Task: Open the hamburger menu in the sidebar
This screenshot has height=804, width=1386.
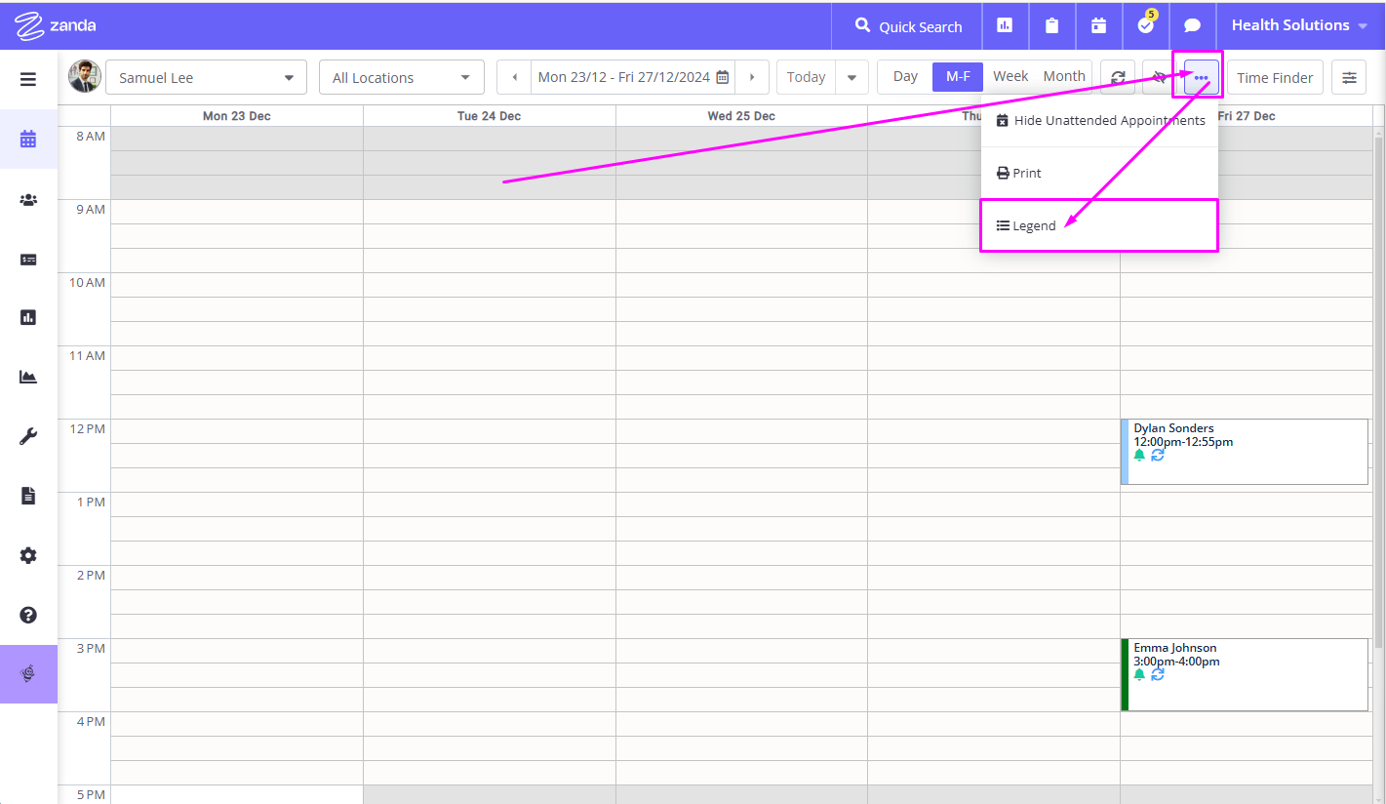Action: point(28,79)
